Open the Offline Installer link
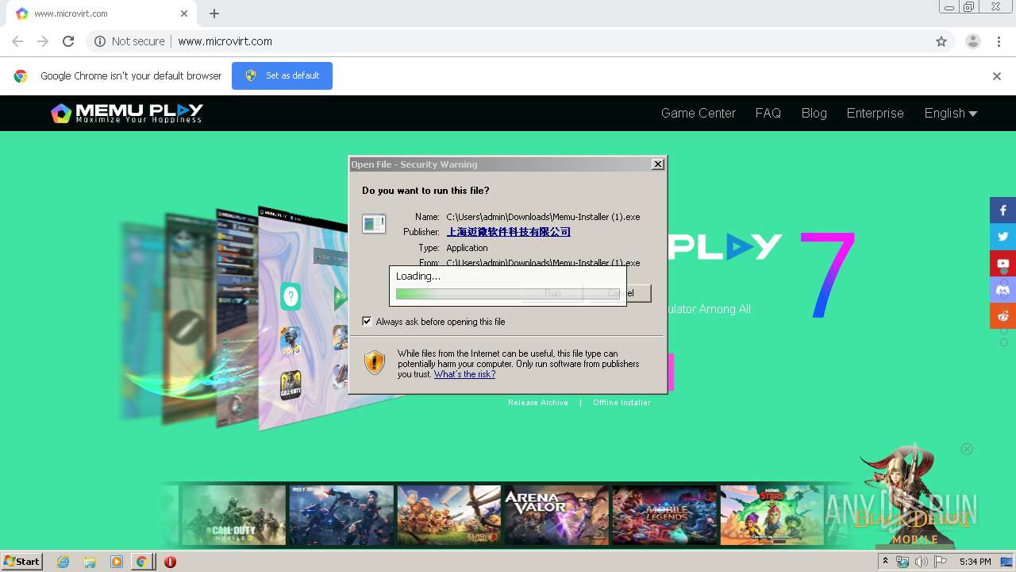 point(622,403)
